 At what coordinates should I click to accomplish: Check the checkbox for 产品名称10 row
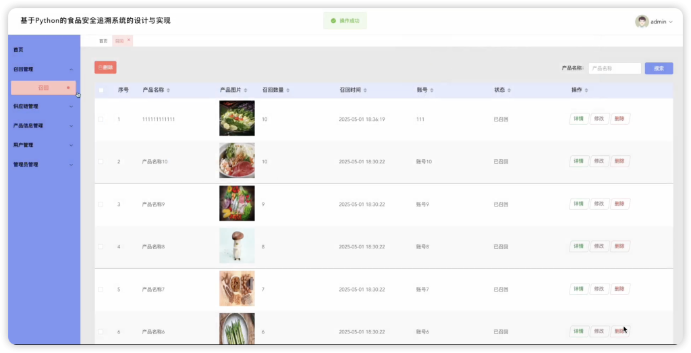(x=101, y=162)
